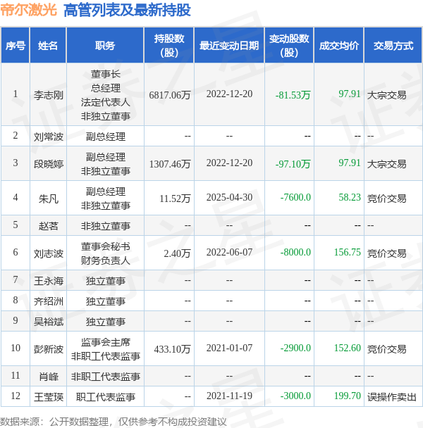This screenshot has height=428, width=423.
Task: Click the 序号 column header
Action: point(16,45)
